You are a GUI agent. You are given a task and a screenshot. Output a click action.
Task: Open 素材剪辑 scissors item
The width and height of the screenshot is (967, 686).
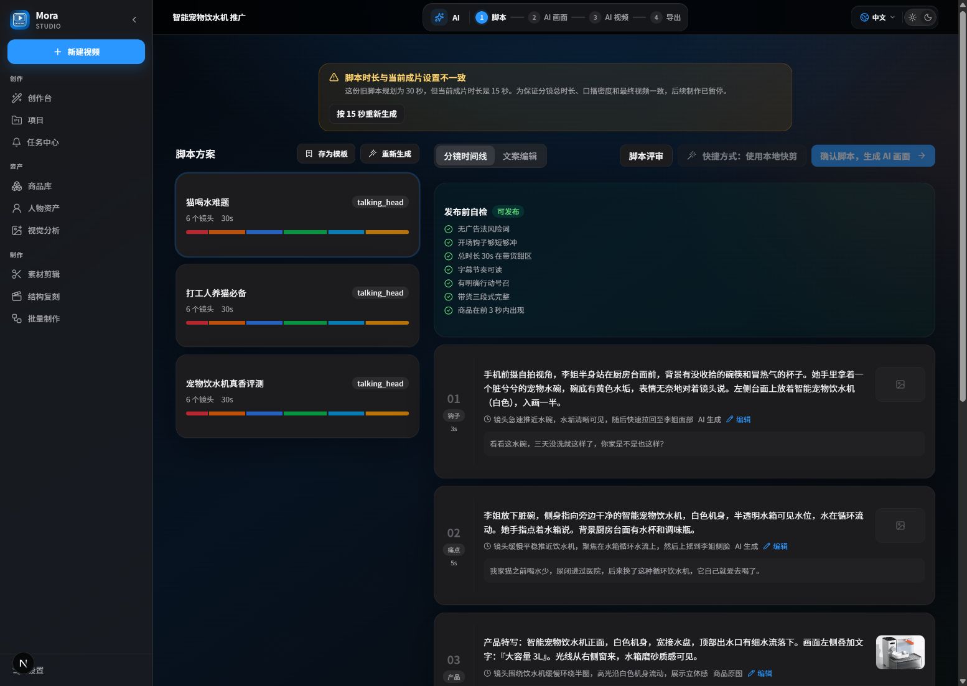(76, 274)
